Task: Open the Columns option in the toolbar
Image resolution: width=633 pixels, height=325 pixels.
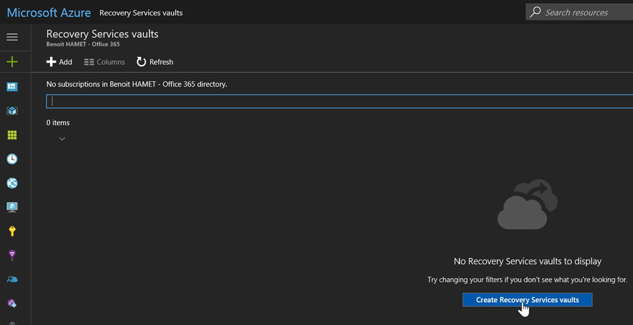Action: point(104,62)
